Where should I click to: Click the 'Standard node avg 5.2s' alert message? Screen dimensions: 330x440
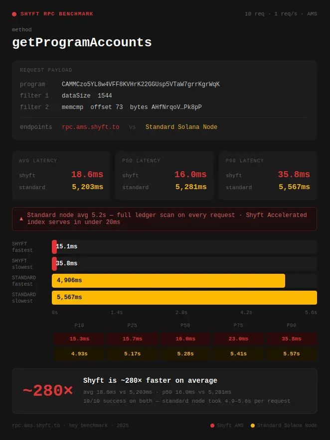point(167,219)
